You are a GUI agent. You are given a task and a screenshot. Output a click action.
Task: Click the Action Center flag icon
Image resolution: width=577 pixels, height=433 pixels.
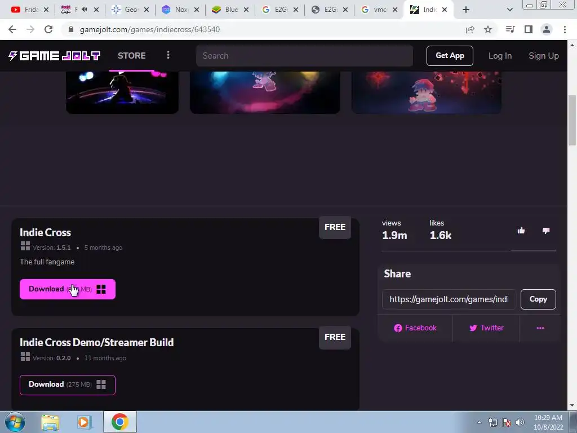pos(507,422)
